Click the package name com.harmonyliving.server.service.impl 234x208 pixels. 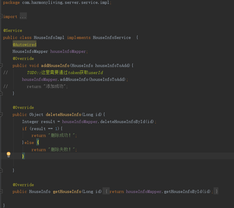coord(66,3)
